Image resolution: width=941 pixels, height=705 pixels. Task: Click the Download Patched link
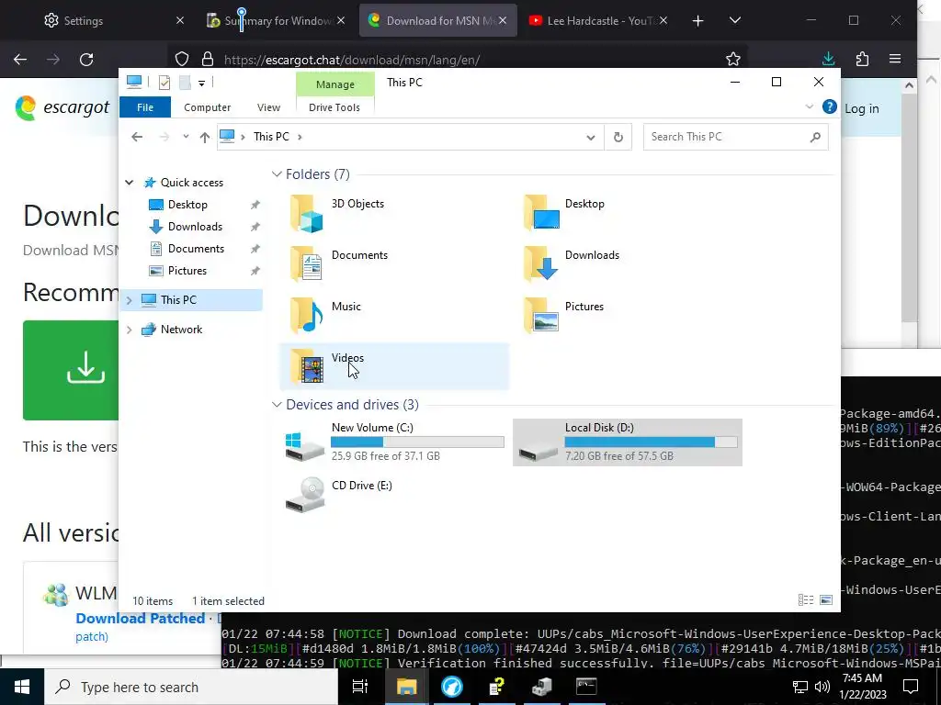[141, 619]
